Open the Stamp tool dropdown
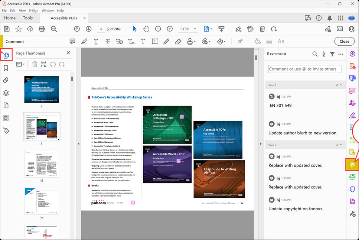359x240 pixels. click(x=191, y=41)
